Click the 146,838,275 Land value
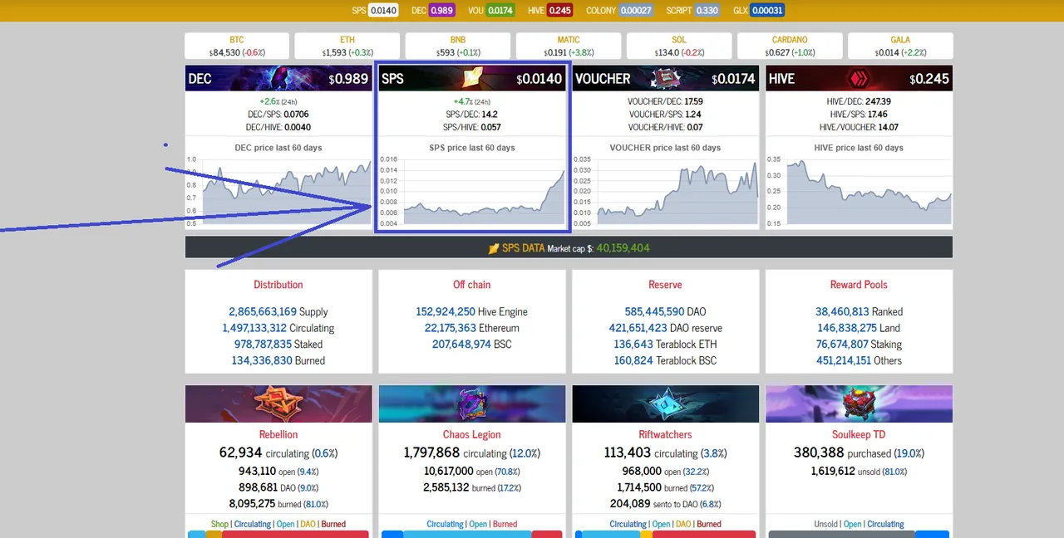 (846, 328)
